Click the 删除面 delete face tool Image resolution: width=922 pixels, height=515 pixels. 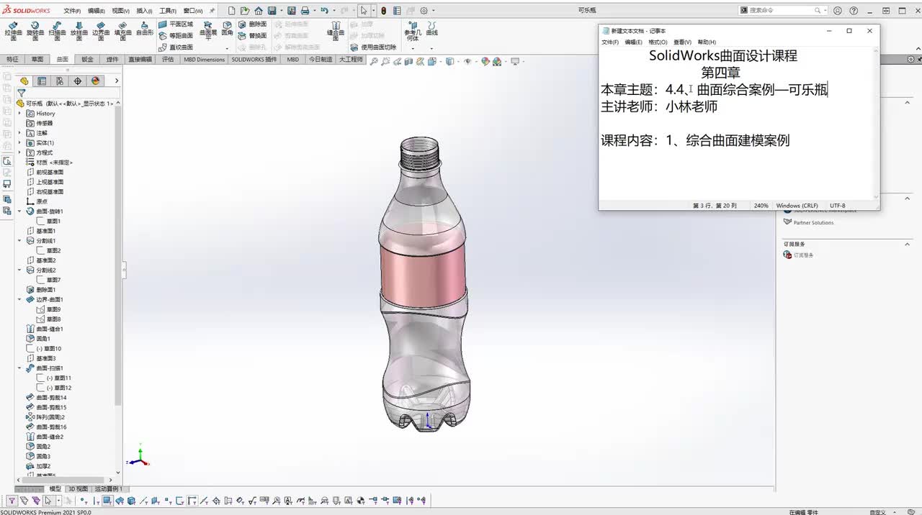click(253, 24)
